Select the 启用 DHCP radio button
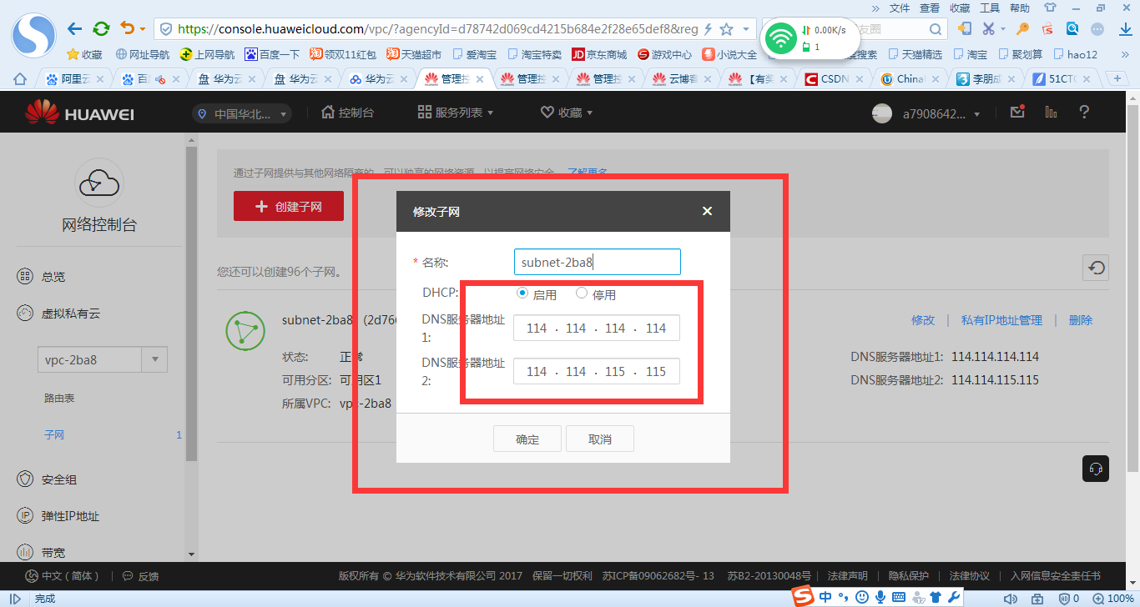This screenshot has width=1140, height=607. pos(522,293)
